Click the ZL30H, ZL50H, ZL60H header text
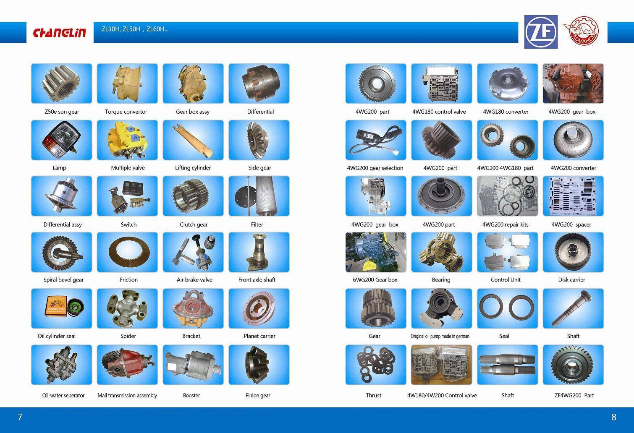 click(x=135, y=29)
